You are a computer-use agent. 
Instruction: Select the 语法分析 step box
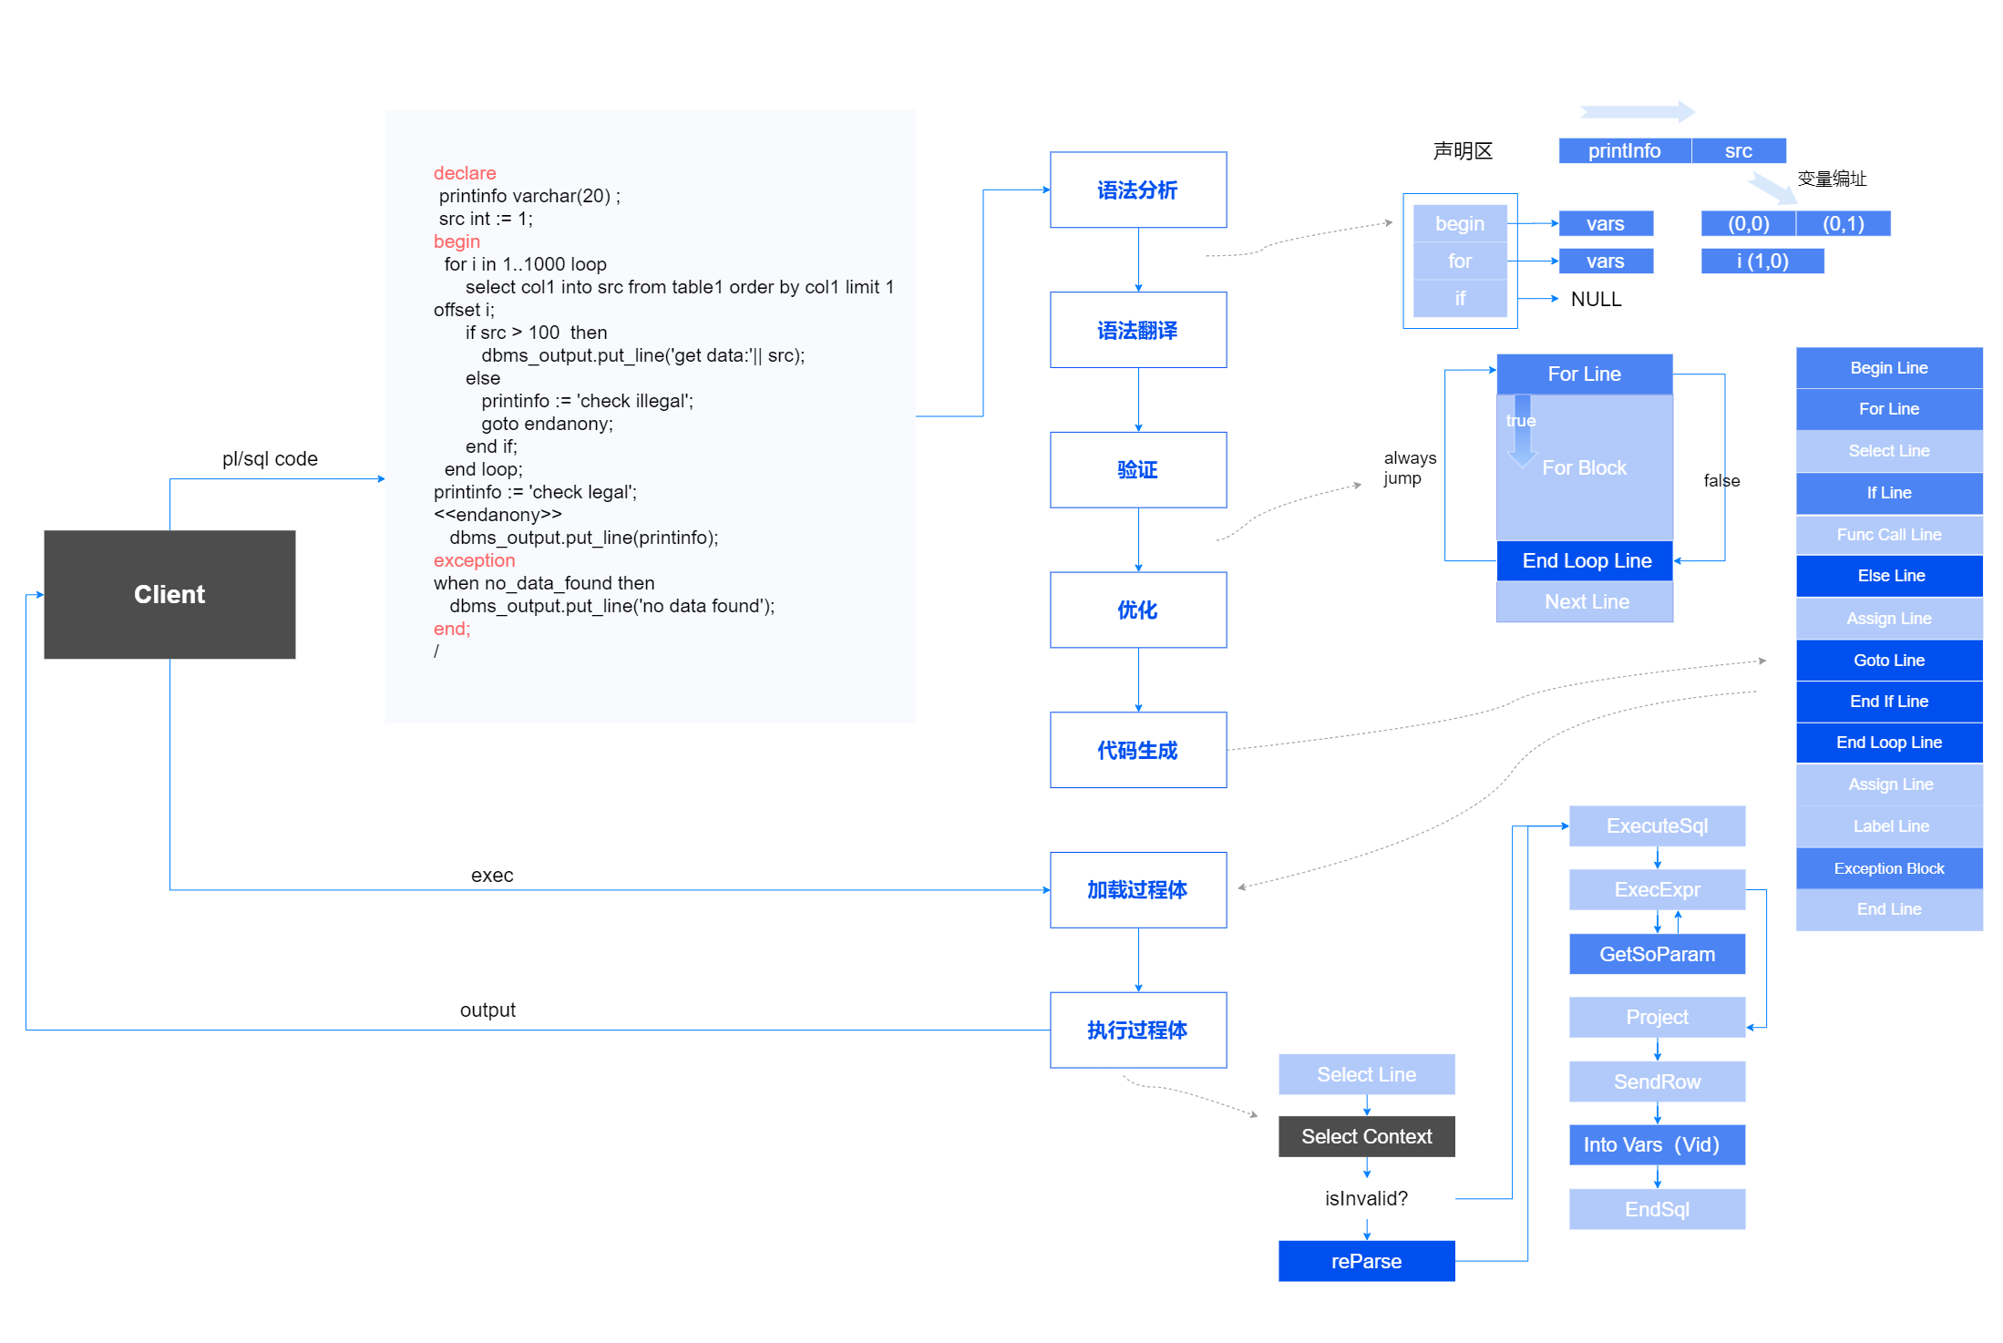[1137, 190]
